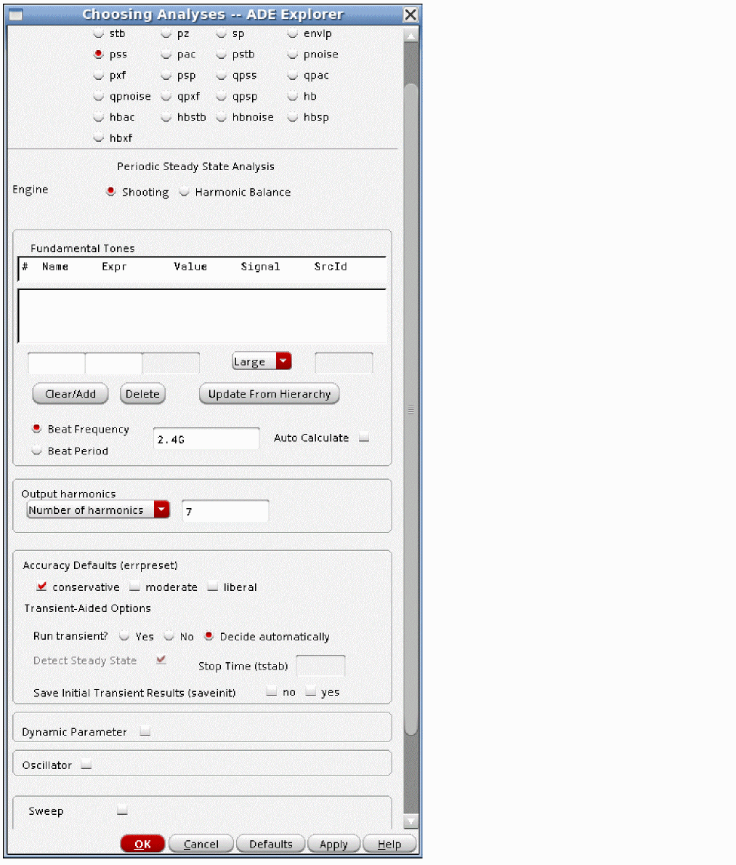This screenshot has height=865, width=736.
Task: Close the Choosing Analyses window
Action: pos(411,15)
